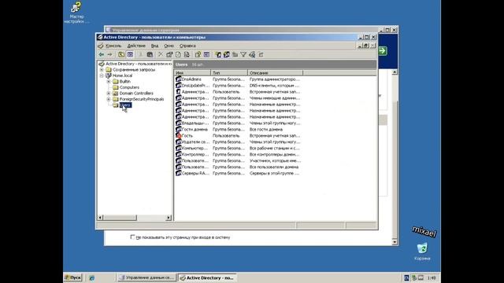Go back with the Back arrow toolbar icon
This screenshot has height=283, width=504.
point(102,54)
